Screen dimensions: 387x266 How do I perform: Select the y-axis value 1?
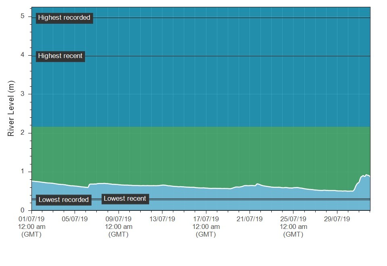[23, 172]
